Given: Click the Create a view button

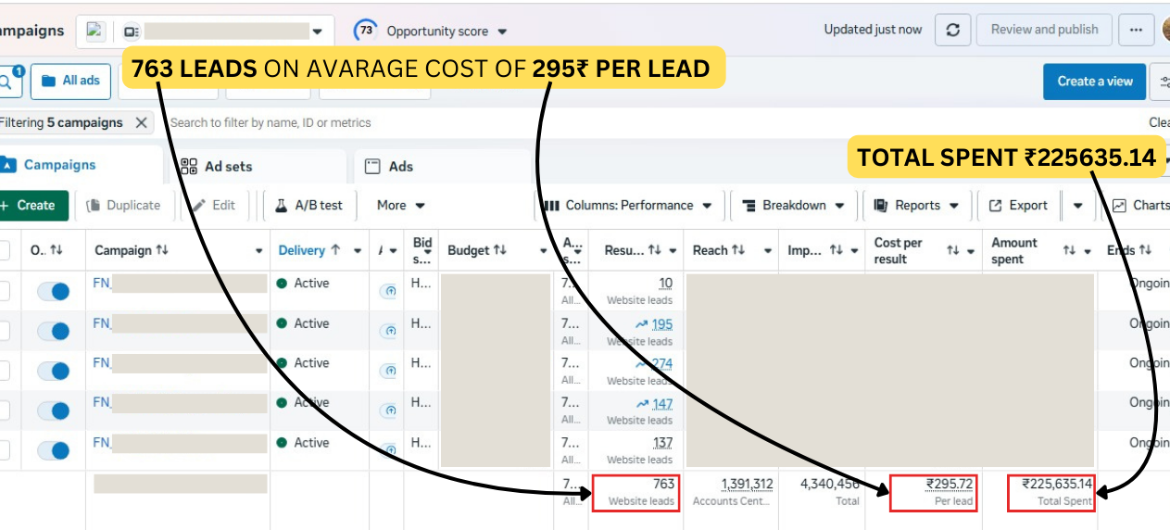Looking at the screenshot, I should pyautogui.click(x=1094, y=82).
